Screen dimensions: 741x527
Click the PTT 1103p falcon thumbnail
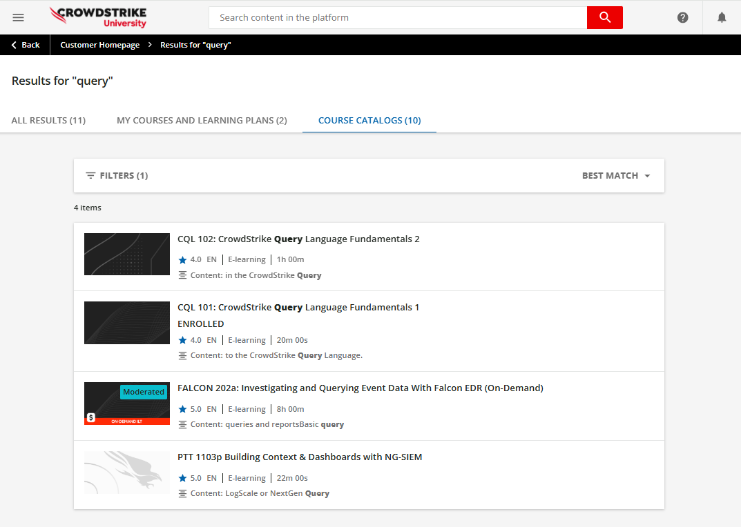click(127, 473)
